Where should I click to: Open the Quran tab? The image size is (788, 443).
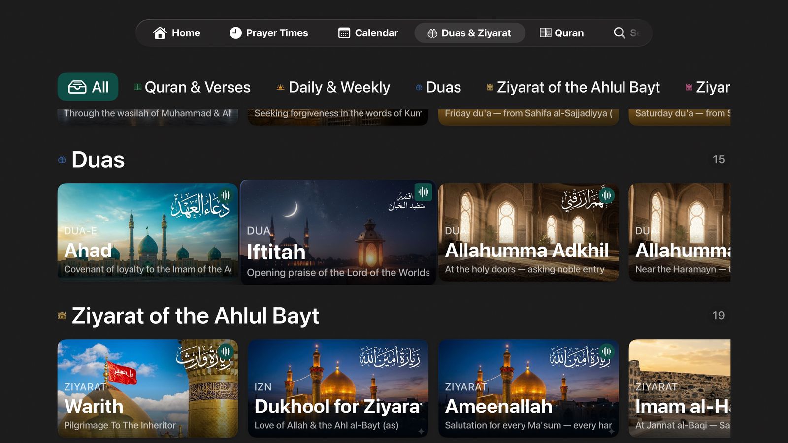562,33
